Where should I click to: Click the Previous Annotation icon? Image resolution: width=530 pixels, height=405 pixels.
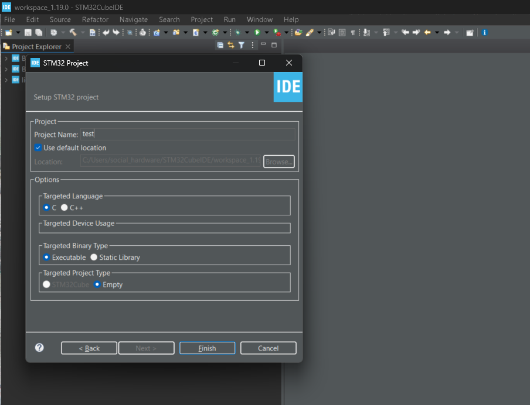tap(386, 32)
